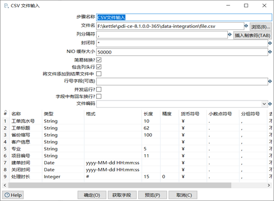Image resolution: width=274 pixels, height=201 pixels.
Task: Select the 客户信息 name cell
Action: click(x=26, y=142)
